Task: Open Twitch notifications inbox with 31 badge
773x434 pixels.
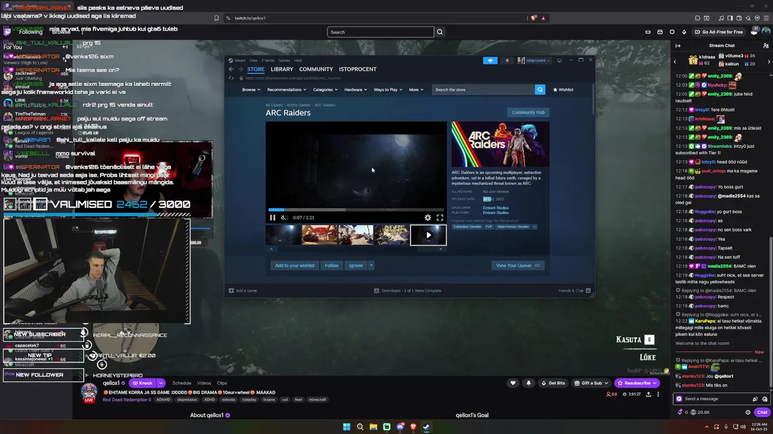Action: point(755,32)
